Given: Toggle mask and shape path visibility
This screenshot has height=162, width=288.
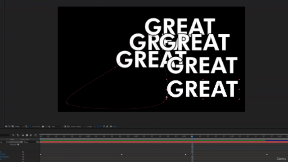Looking at the screenshot, I should pyautogui.click(x=29, y=126).
